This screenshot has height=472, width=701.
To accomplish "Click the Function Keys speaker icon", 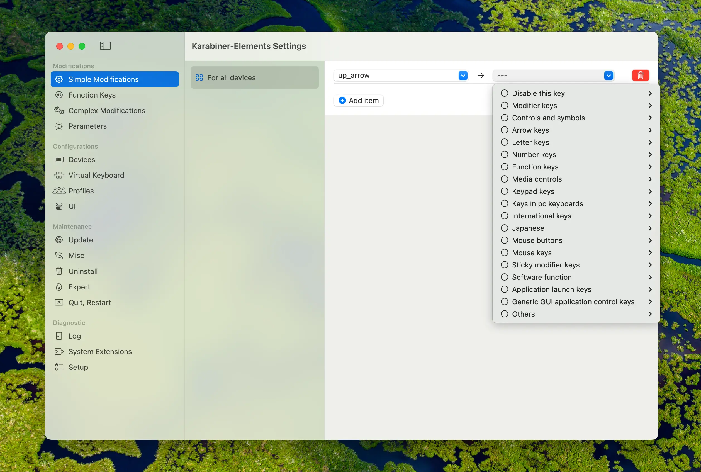I will point(59,95).
